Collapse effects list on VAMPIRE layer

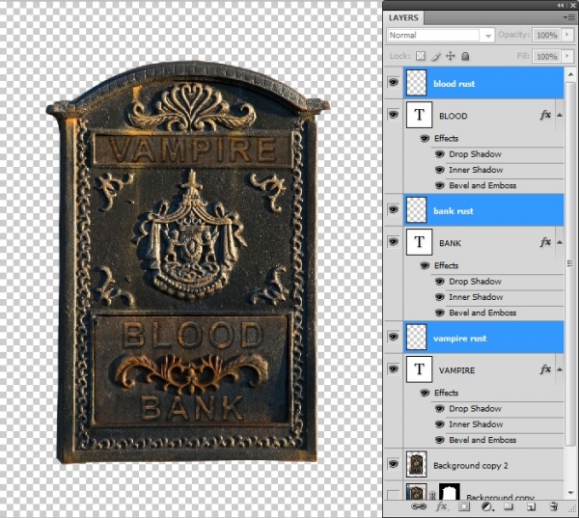(x=560, y=369)
